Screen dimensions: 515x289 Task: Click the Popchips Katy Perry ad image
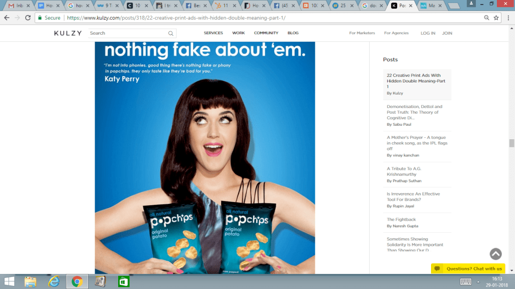205,158
